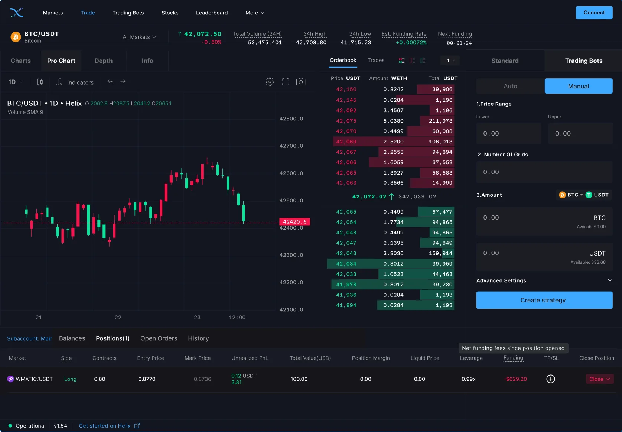Open external link icon next to Get started

(137, 426)
